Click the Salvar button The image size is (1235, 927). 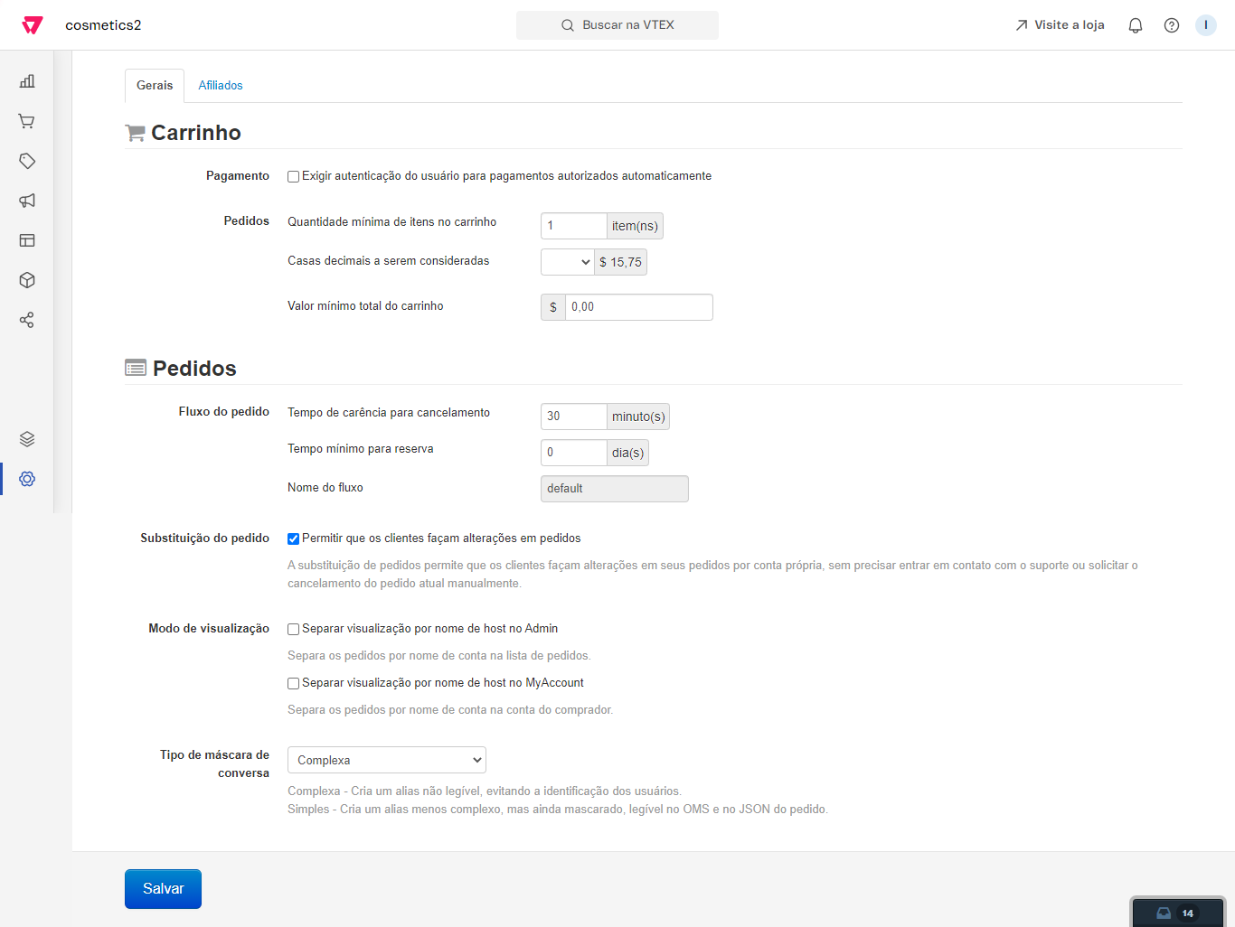pos(163,888)
